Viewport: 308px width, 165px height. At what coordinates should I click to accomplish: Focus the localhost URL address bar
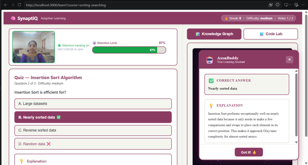tap(145, 5)
